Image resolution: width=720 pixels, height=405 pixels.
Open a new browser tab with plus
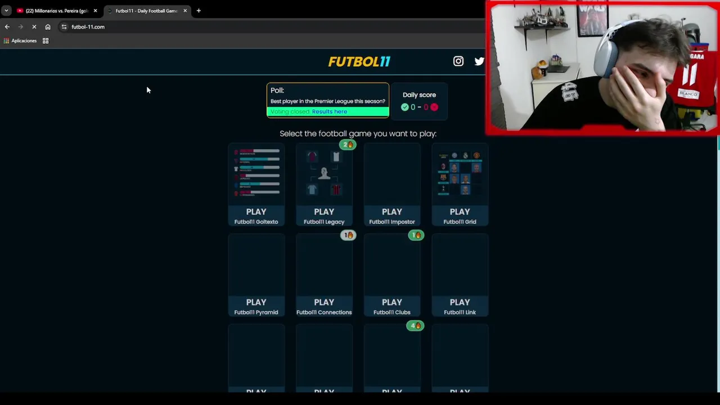click(x=199, y=11)
